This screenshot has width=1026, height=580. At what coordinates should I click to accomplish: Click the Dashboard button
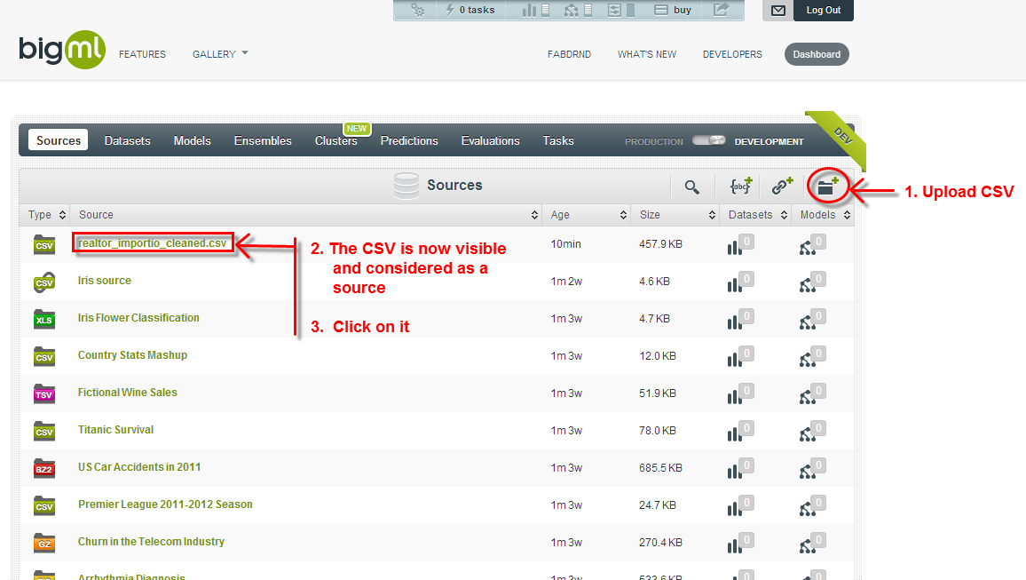click(x=817, y=54)
